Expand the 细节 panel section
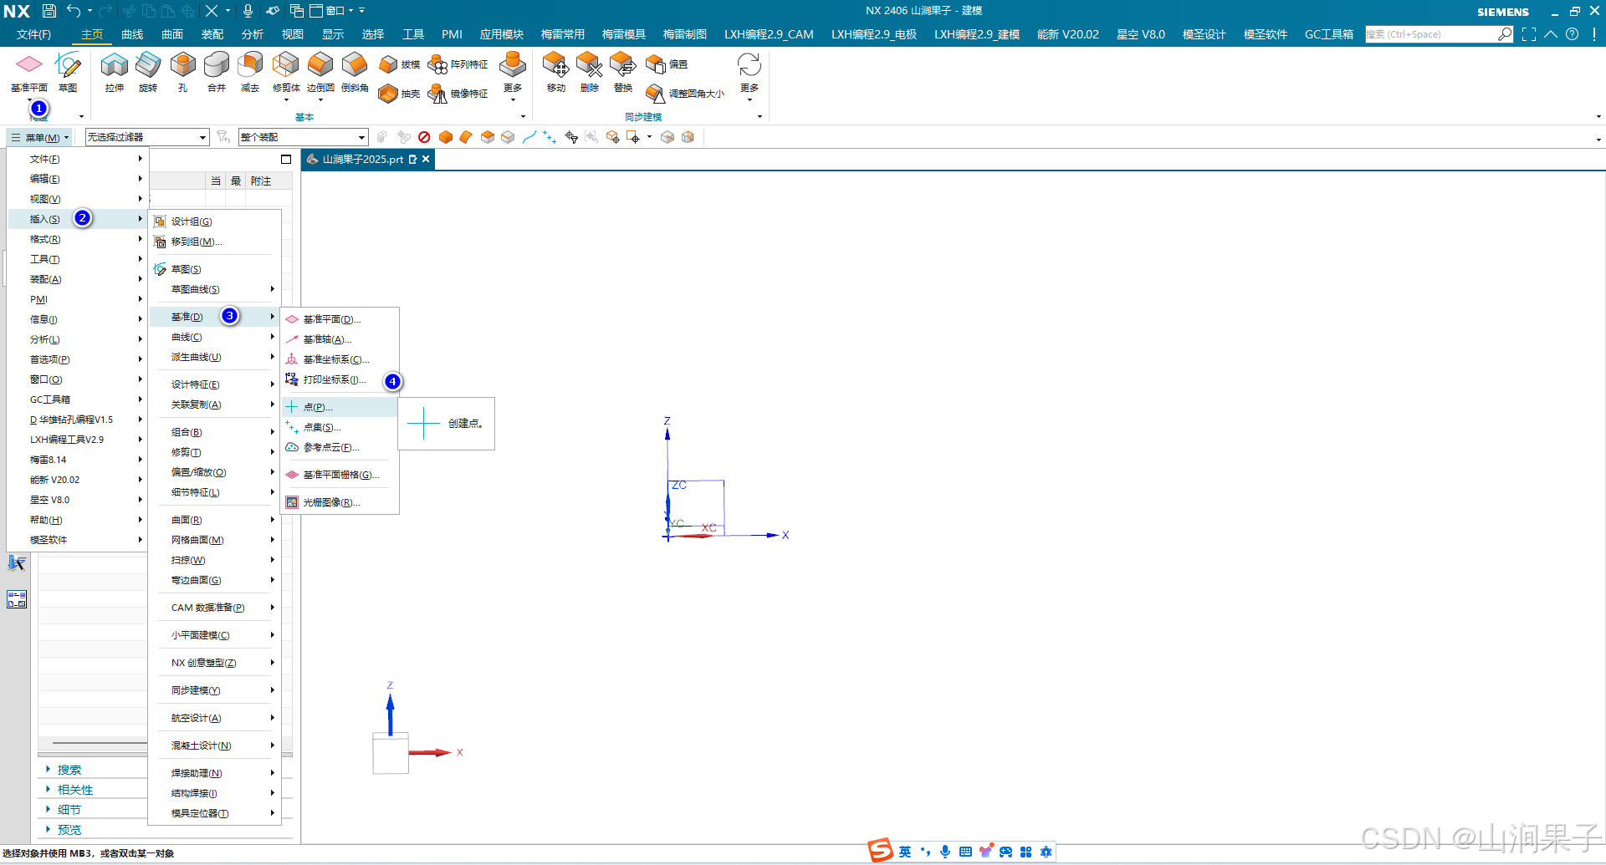1606x865 pixels. coord(69,810)
